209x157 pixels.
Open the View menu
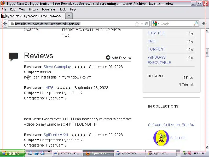(x=22, y=9)
